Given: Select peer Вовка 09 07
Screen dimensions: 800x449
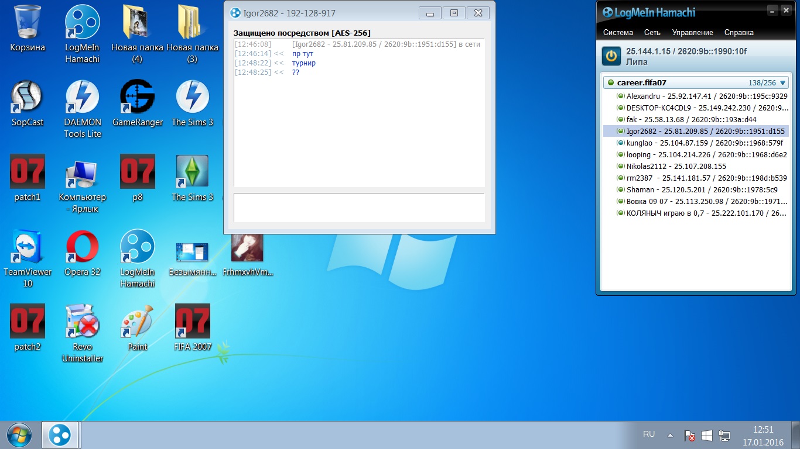Looking at the screenshot, I should [x=696, y=201].
